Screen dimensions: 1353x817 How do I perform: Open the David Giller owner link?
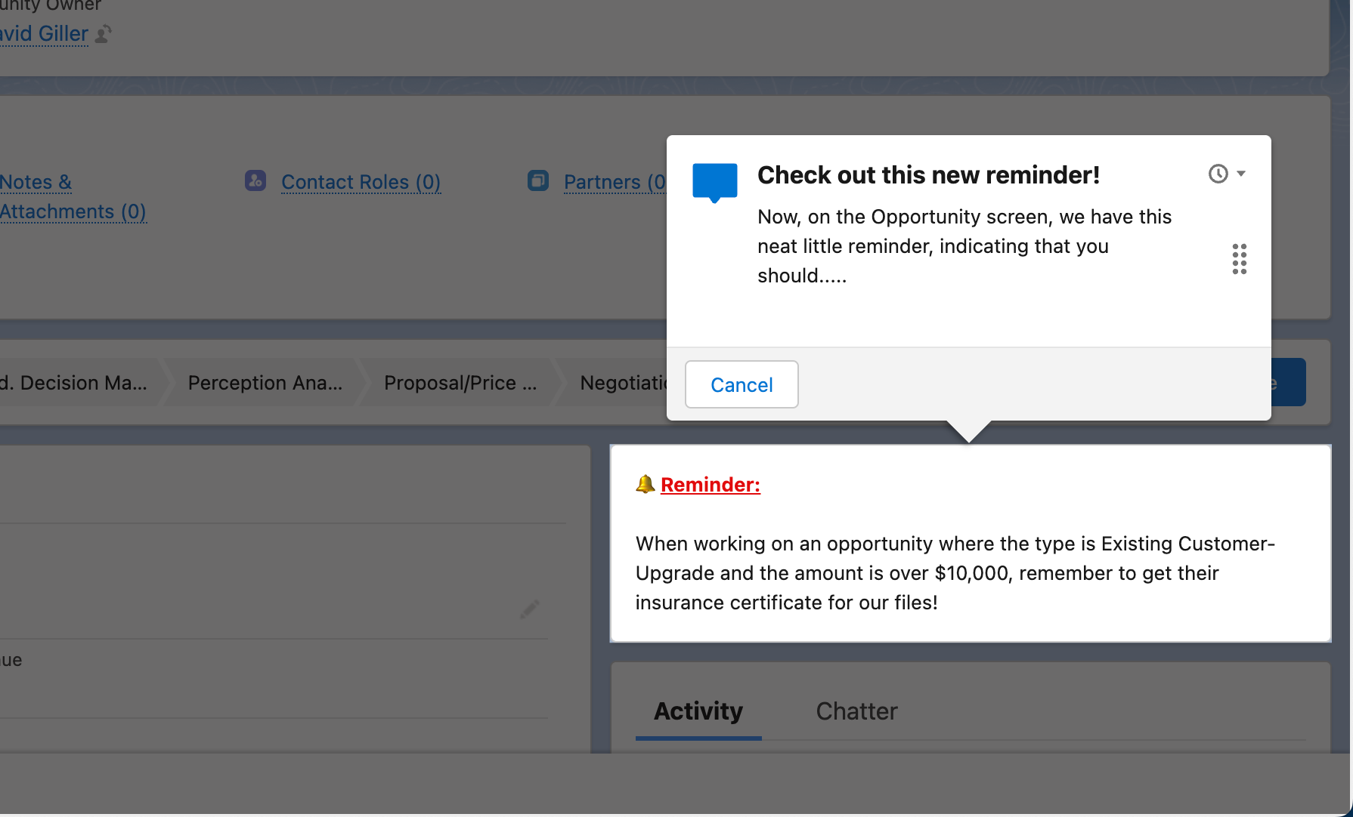(x=44, y=34)
